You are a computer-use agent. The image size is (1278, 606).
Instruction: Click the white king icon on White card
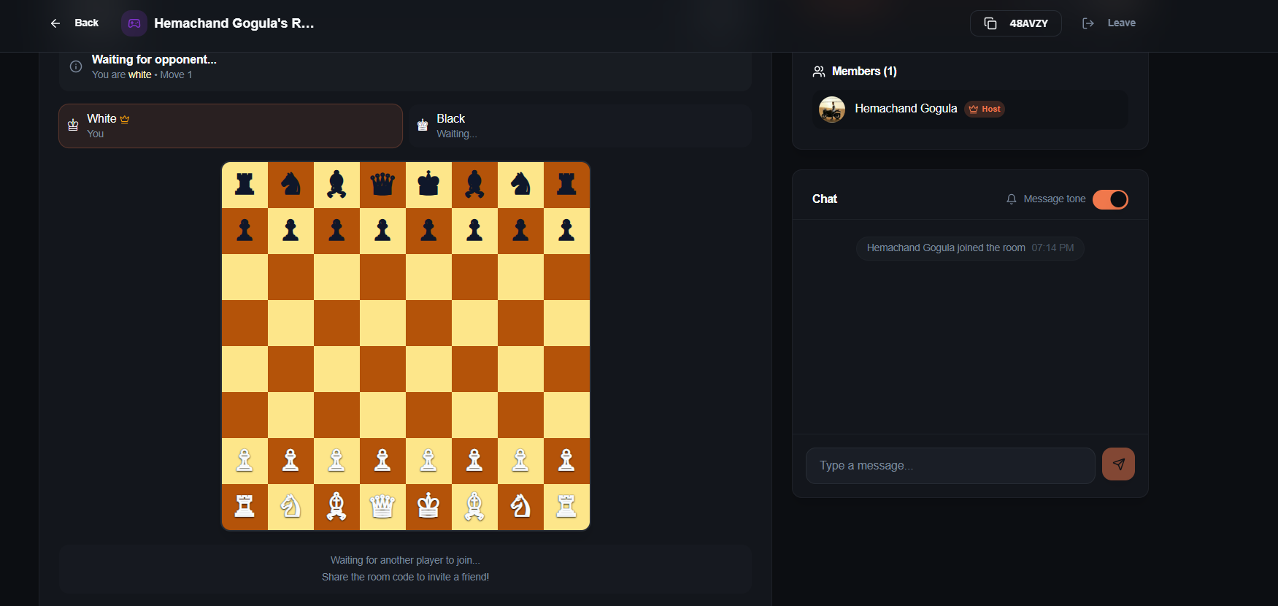[x=73, y=125]
